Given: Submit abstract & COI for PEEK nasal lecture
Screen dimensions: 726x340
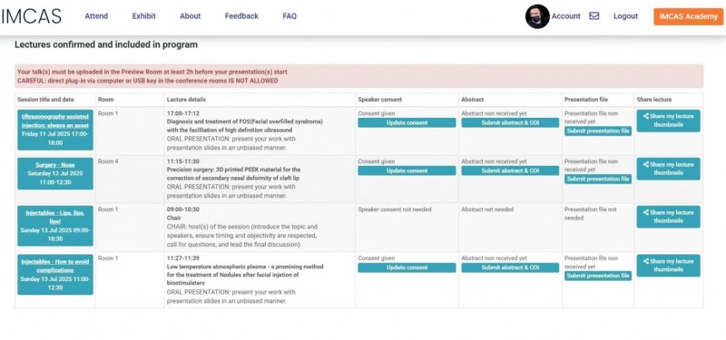Looking at the screenshot, I should 510,170.
